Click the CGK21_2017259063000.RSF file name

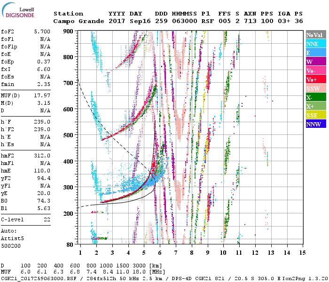(x=39, y=278)
